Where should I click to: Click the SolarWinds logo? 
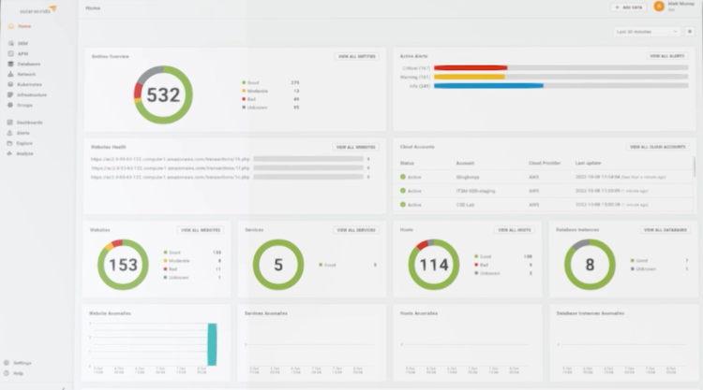coord(38,9)
